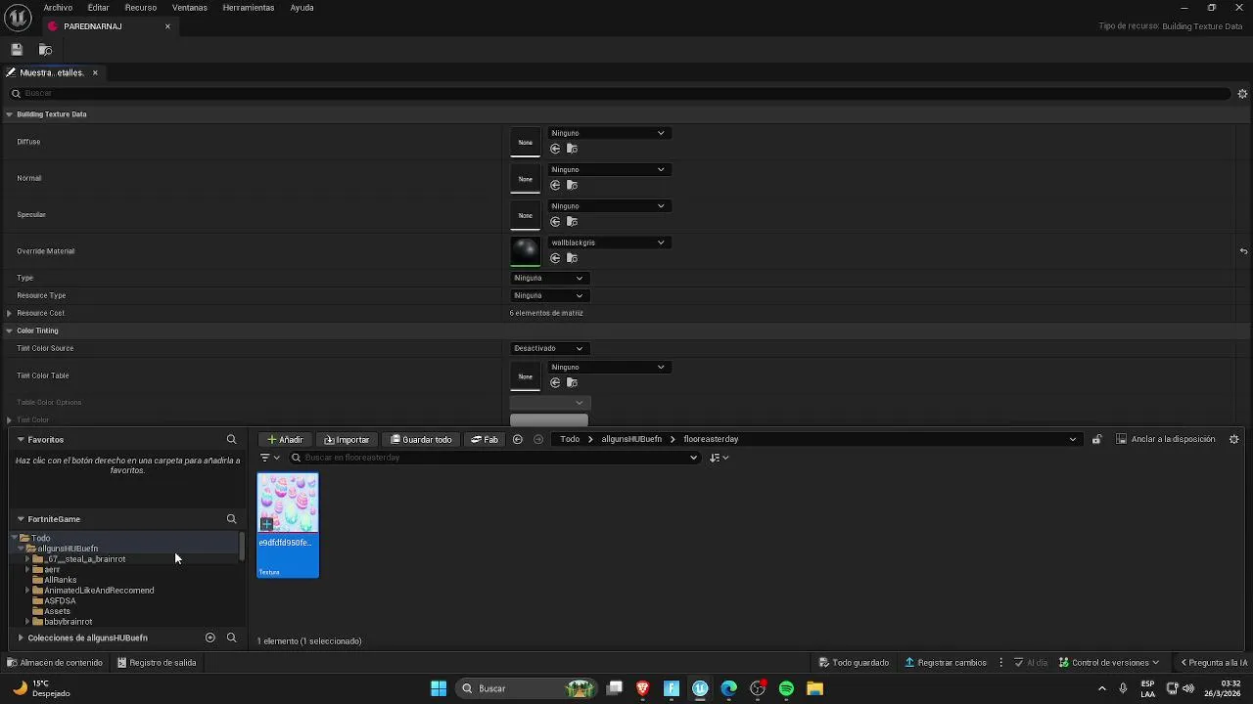The image size is (1253, 704).
Task: Open Spotify from taskbar
Action: click(x=786, y=688)
